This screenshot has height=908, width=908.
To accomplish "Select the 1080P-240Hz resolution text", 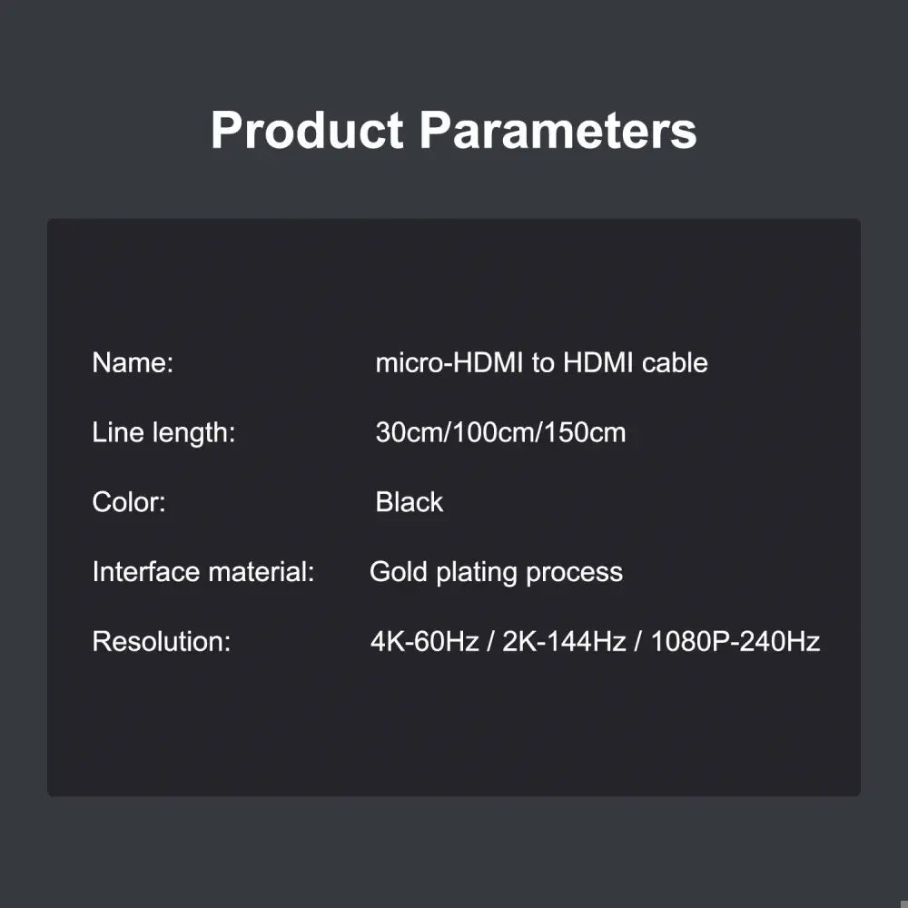I will [x=735, y=642].
